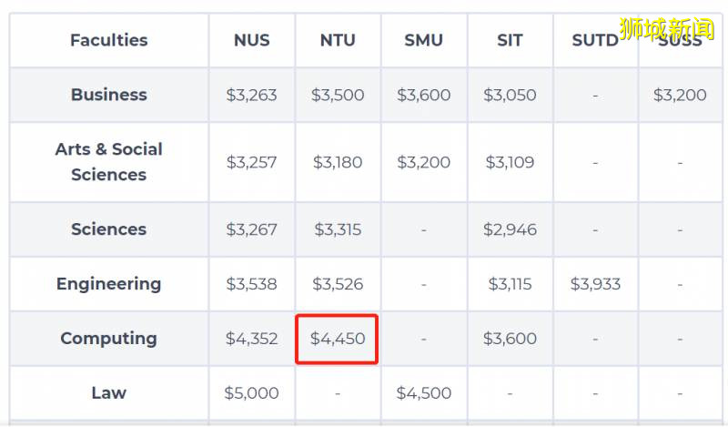The height and width of the screenshot is (427, 728).
Task: Select the Arts & Social Sciences row label
Action: [108, 162]
